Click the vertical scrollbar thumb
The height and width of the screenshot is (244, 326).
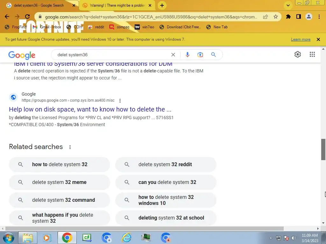click(x=323, y=149)
